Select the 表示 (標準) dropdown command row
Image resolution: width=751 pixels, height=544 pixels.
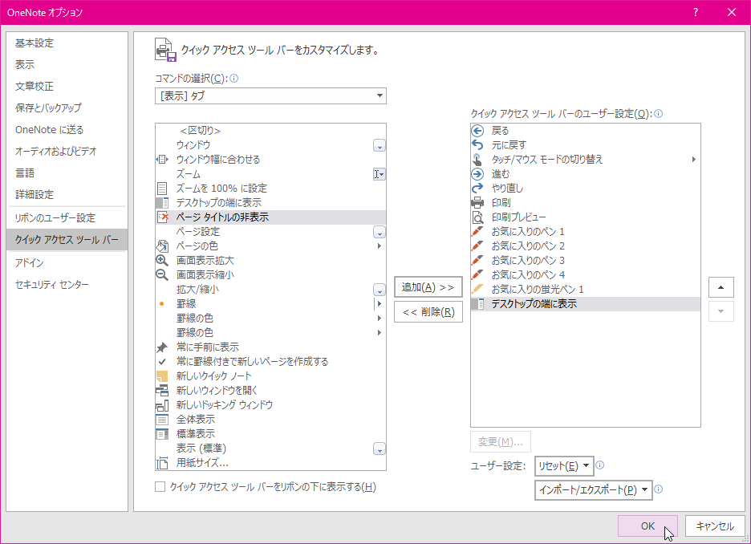click(x=270, y=449)
